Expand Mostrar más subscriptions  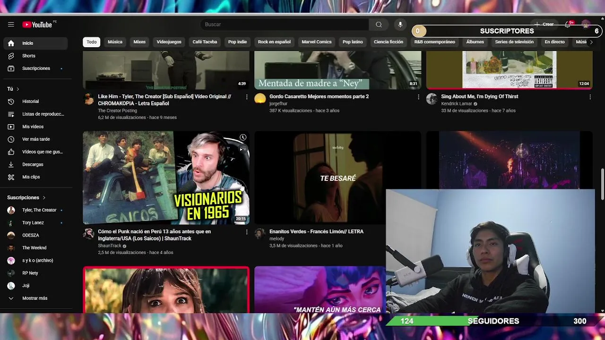click(35, 298)
